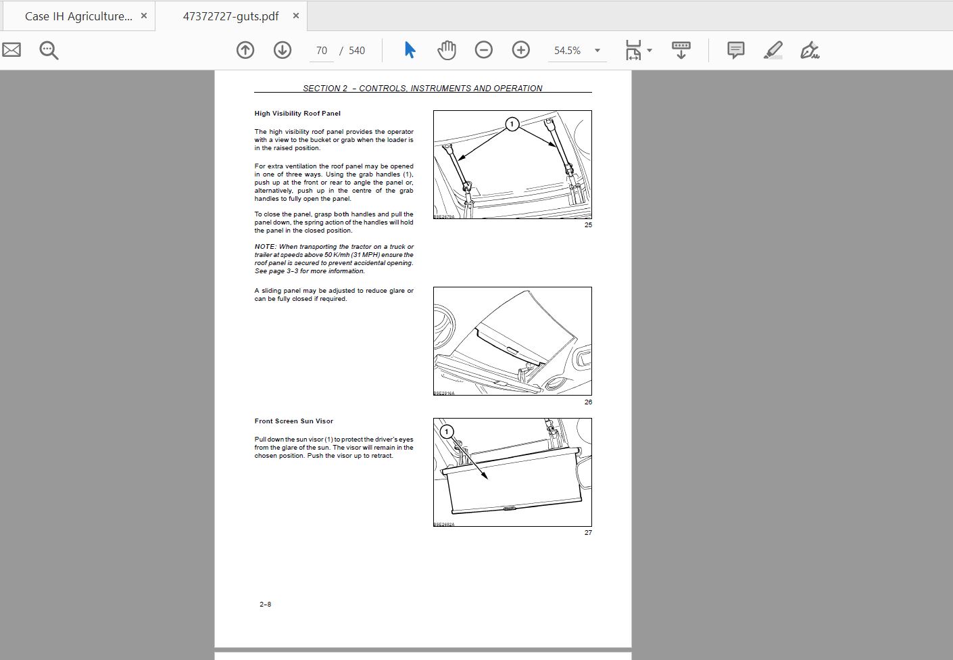Click the email envelope icon
The image size is (953, 660).
(11, 50)
